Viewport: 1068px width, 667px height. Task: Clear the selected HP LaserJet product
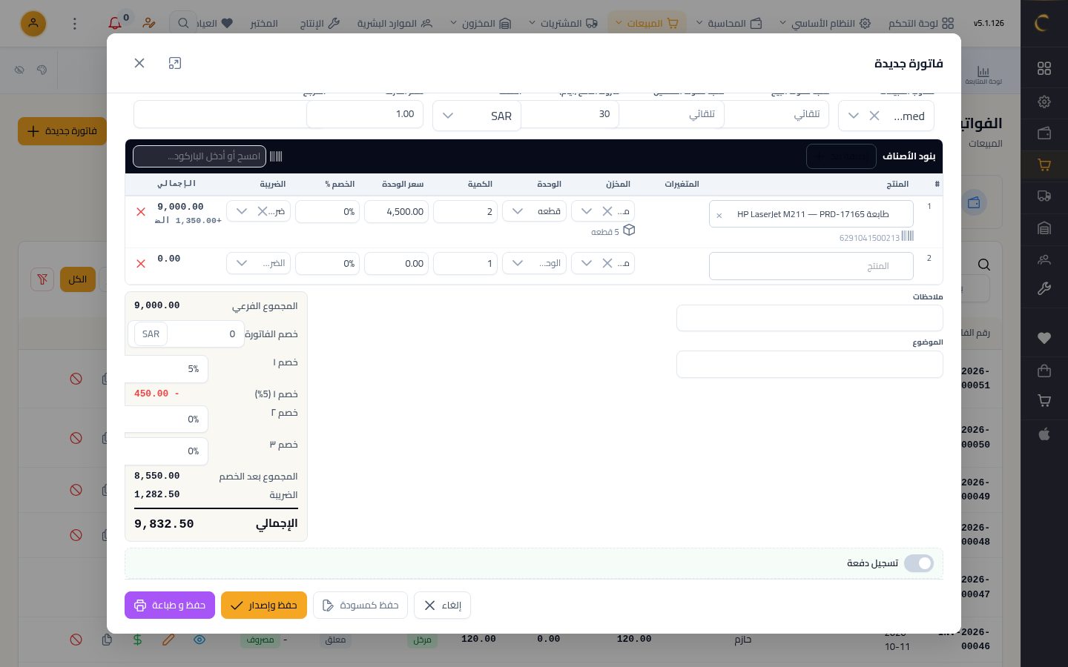(719, 215)
